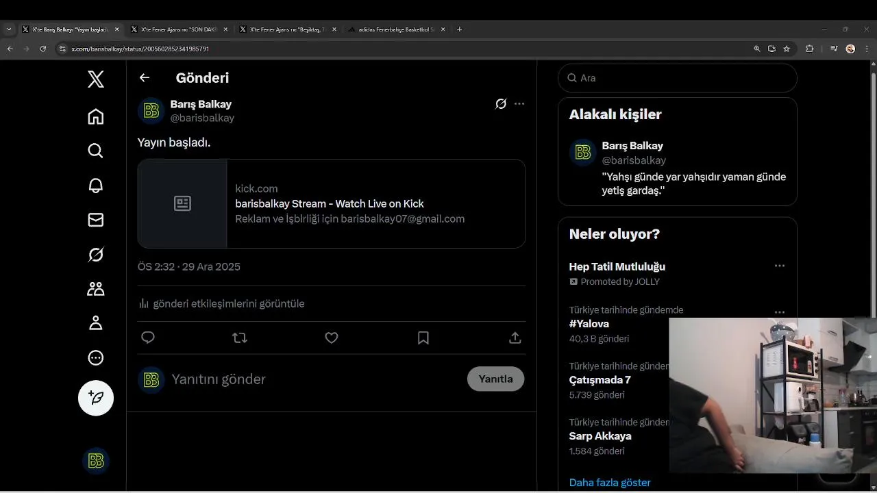Open a new browser tab

pyautogui.click(x=459, y=29)
